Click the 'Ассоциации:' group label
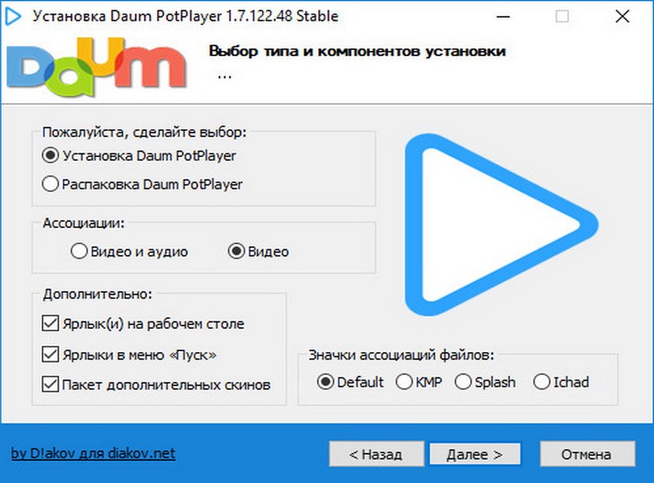Screen dimensions: 654x483 (84, 223)
